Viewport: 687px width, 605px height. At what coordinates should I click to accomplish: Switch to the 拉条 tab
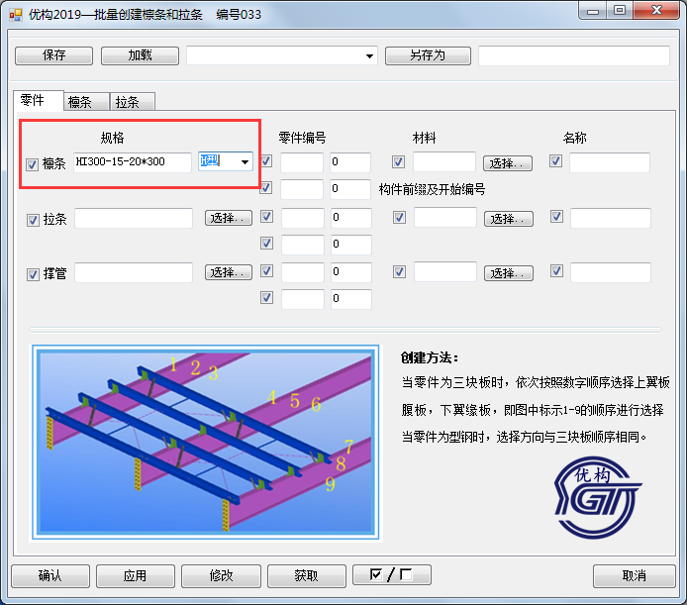click(132, 102)
